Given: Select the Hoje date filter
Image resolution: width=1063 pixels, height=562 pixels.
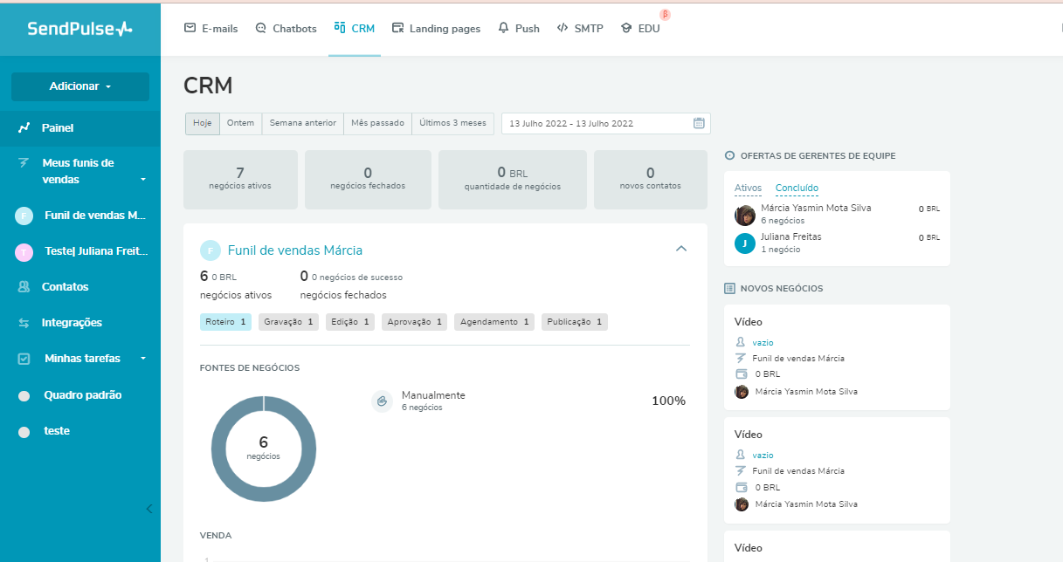Looking at the screenshot, I should pos(202,123).
